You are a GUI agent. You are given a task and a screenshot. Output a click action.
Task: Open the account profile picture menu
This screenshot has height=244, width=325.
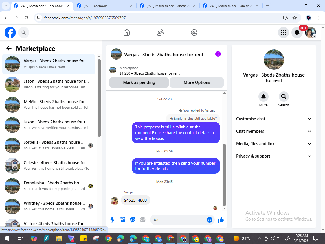click(311, 32)
